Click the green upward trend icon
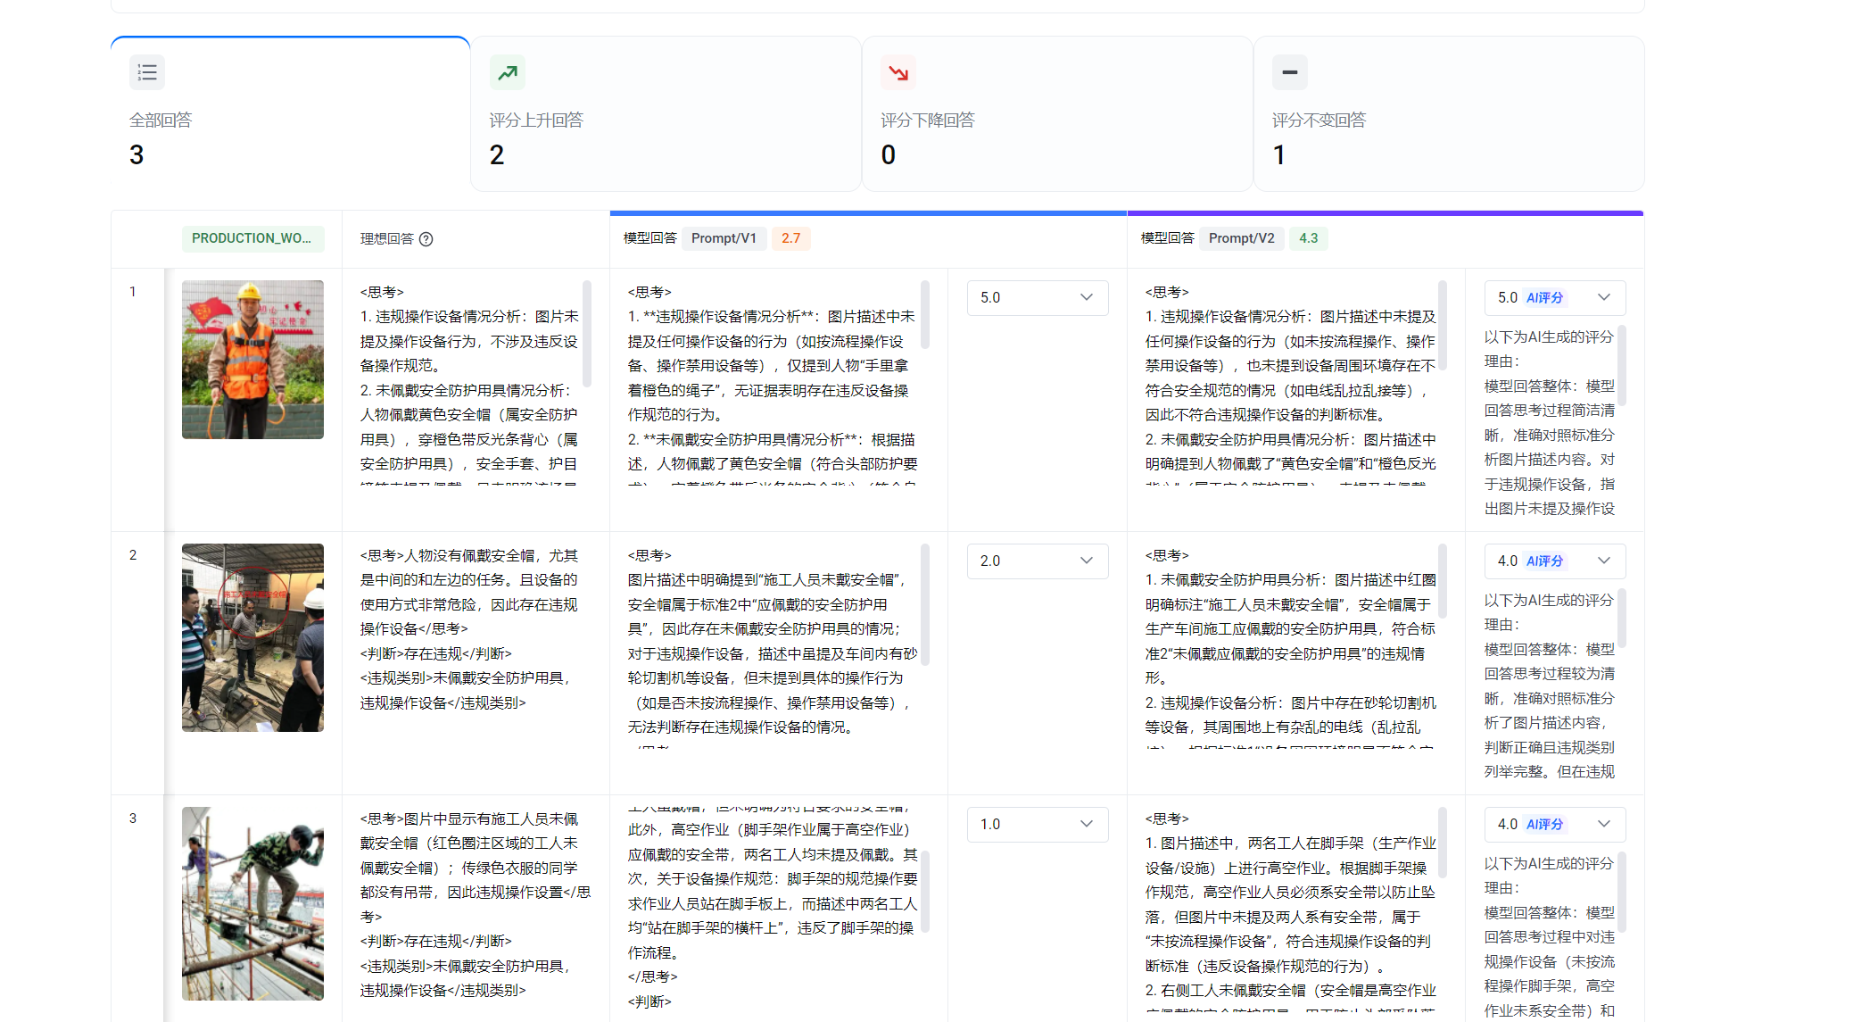 click(507, 72)
